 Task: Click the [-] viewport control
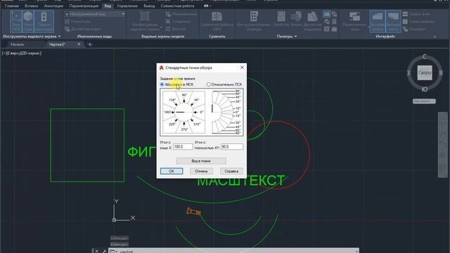(4, 53)
